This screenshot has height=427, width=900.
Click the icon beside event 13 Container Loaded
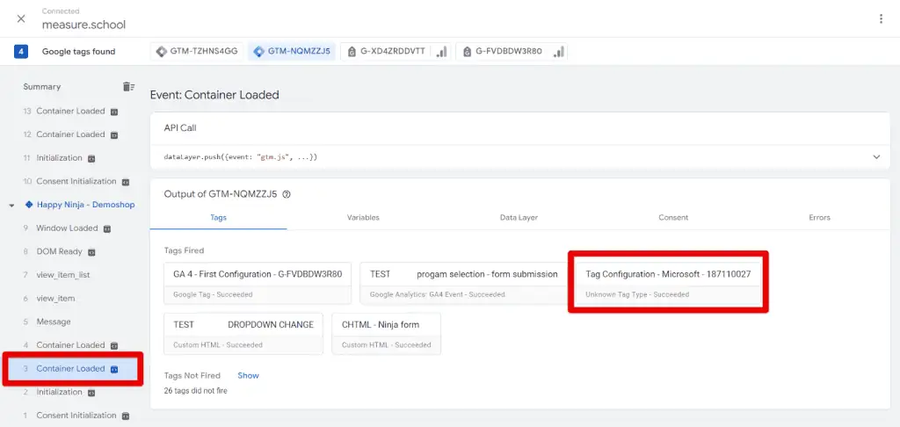(x=114, y=112)
